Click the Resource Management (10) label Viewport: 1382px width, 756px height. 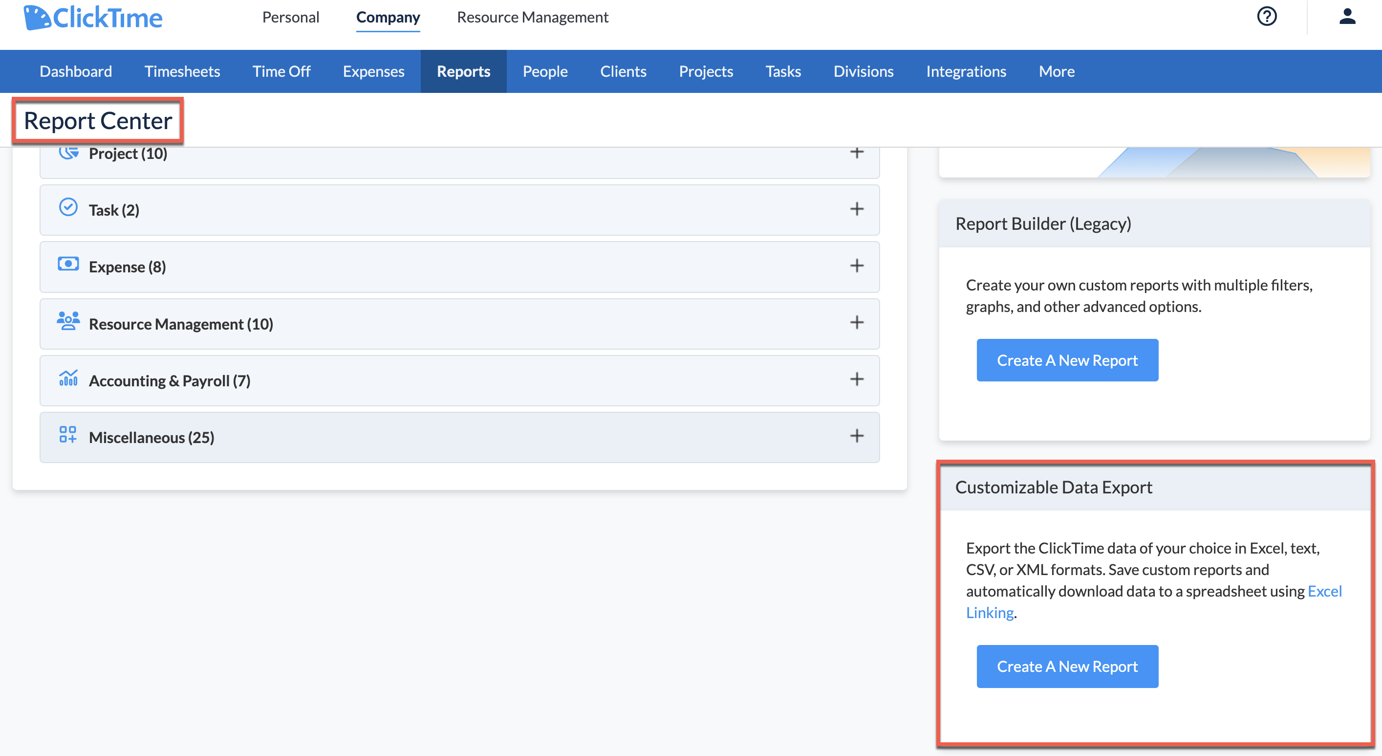click(x=181, y=324)
